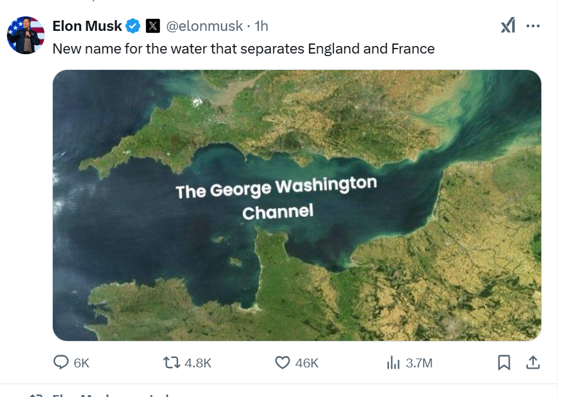Click the share upload arrow icon
562x397 pixels.
pyautogui.click(x=533, y=362)
